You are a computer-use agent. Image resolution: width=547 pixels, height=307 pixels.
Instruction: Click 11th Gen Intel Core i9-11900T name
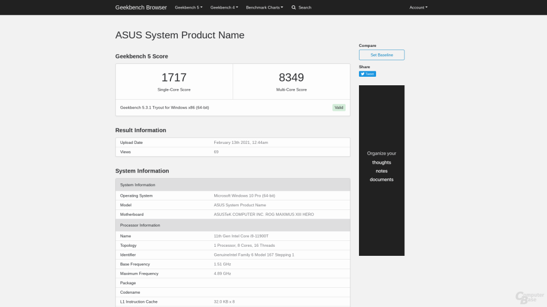pos(241,236)
